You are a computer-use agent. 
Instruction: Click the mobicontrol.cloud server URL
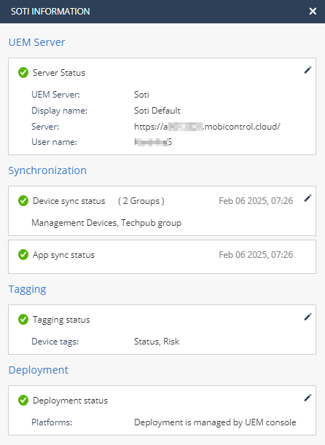pos(207,127)
